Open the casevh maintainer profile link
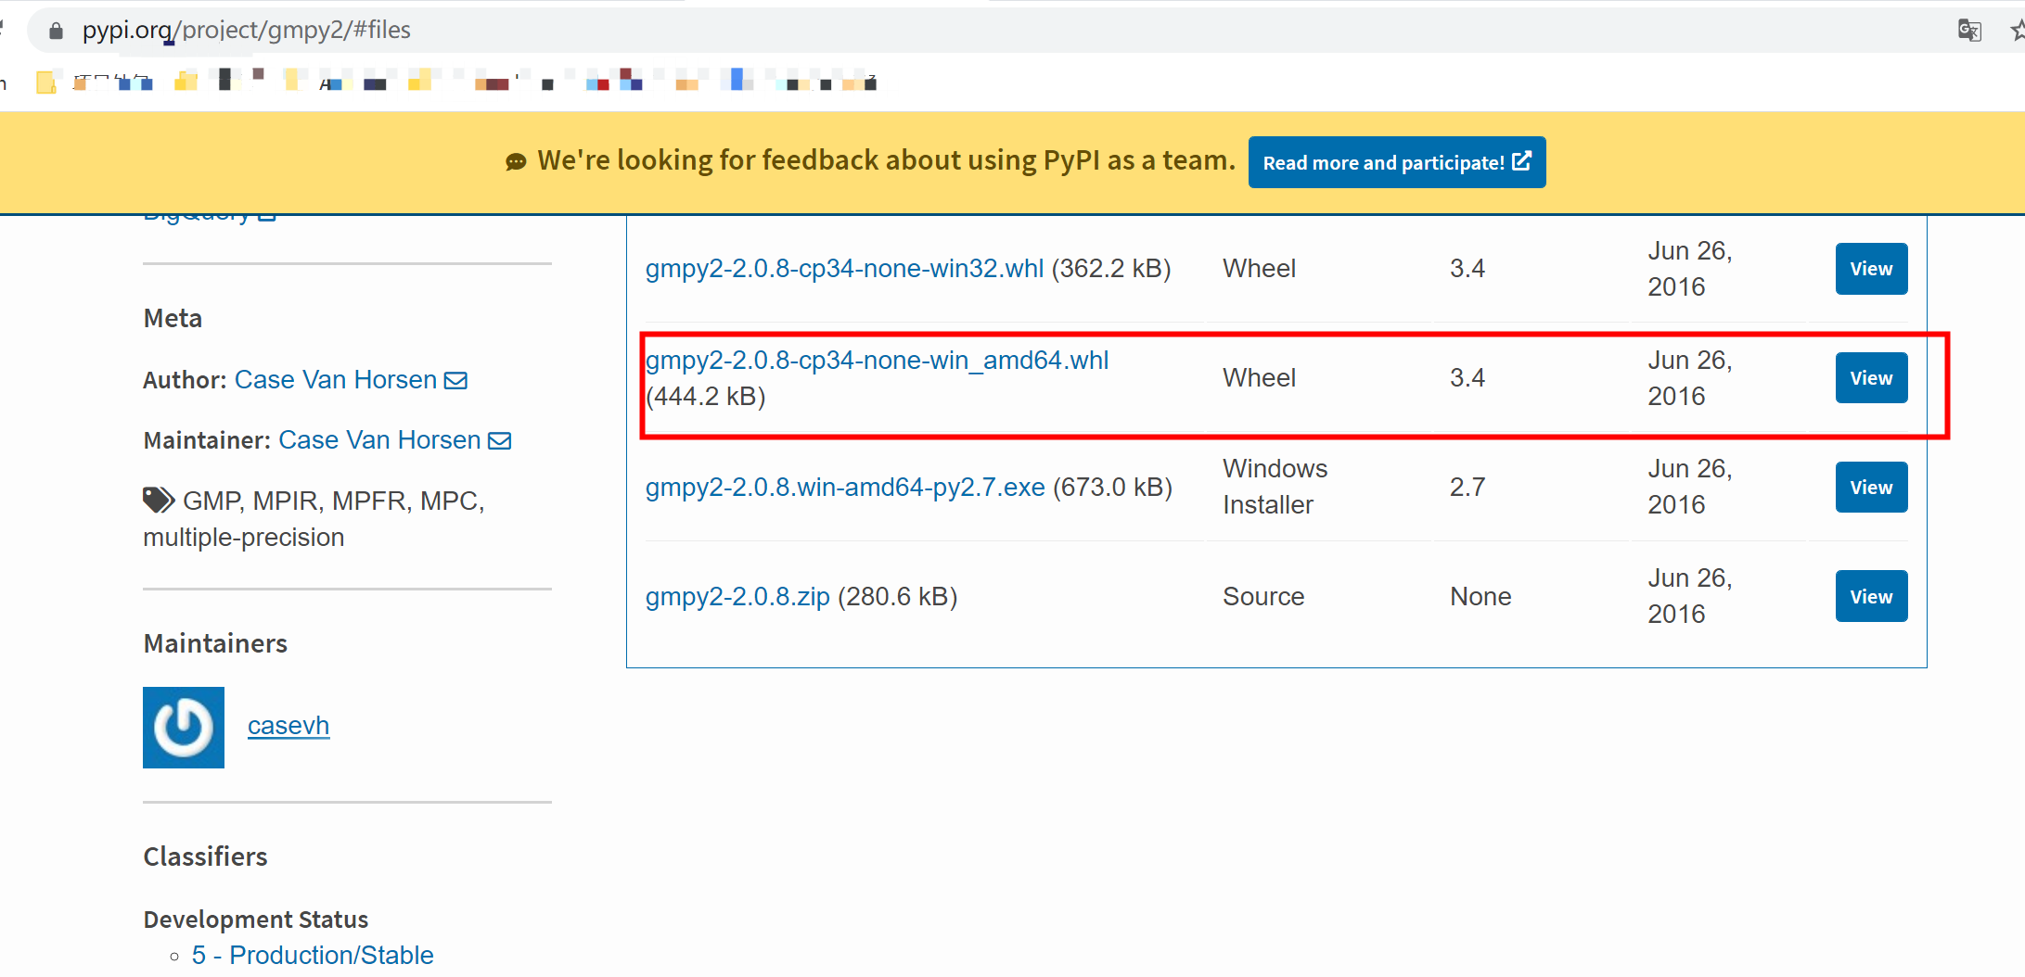Viewport: 2025px width, 977px height. 288,725
